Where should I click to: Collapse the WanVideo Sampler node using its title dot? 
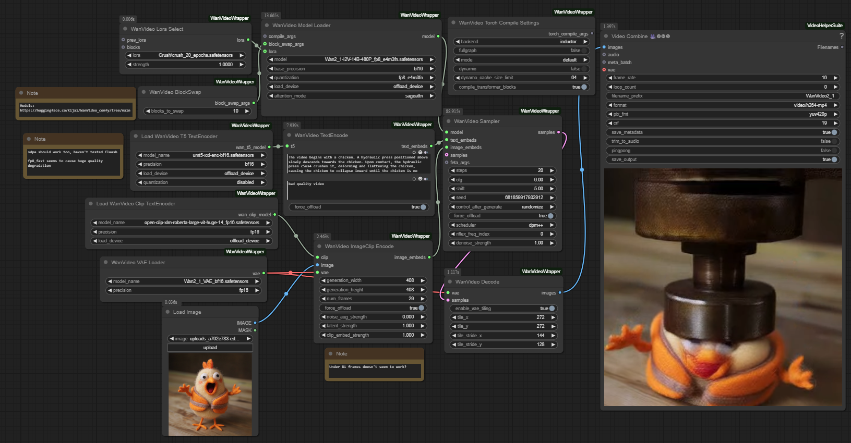[x=449, y=121]
